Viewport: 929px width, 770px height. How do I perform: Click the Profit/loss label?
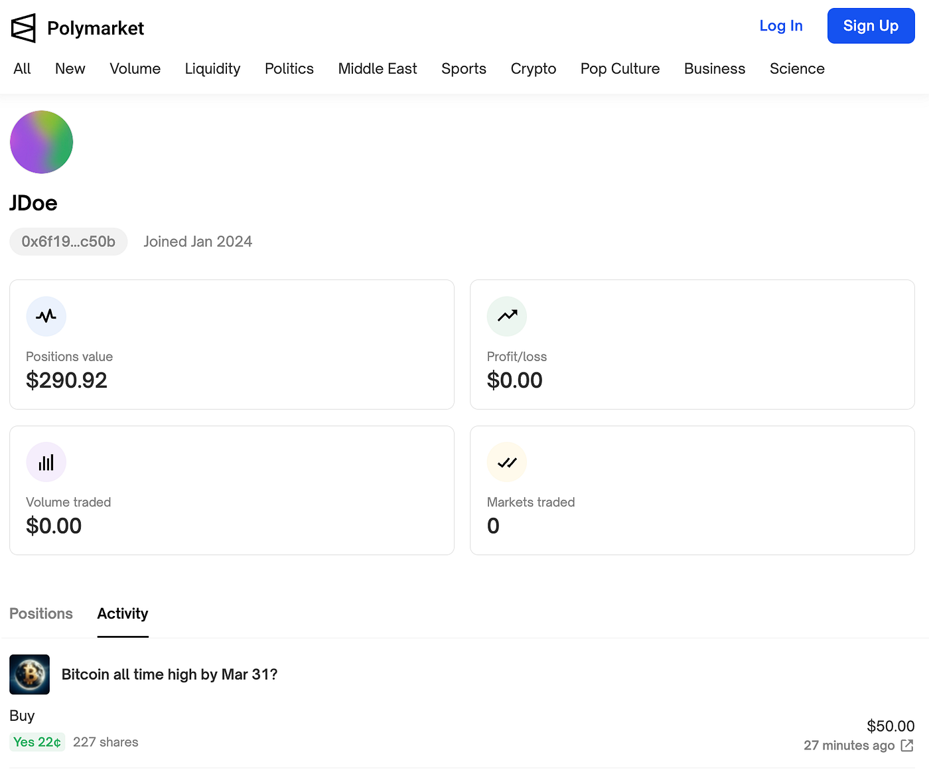coord(517,356)
